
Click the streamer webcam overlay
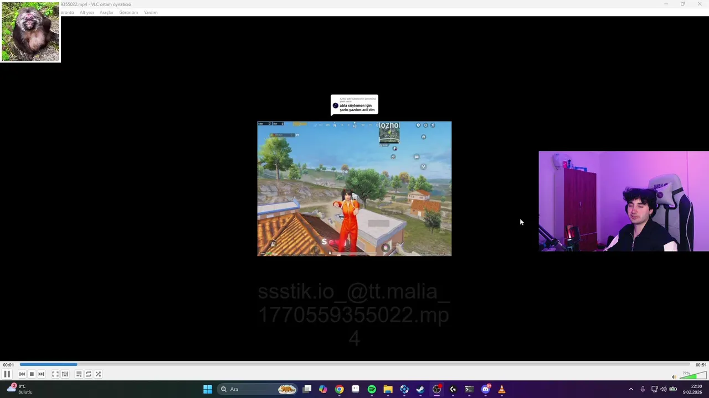(624, 201)
